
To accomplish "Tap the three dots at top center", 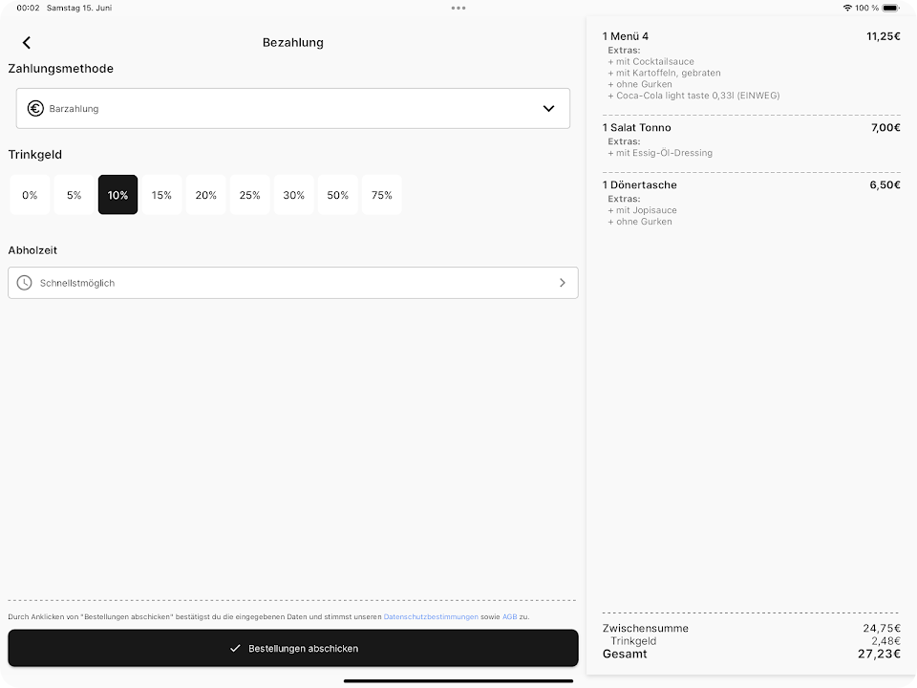I will coord(458,8).
